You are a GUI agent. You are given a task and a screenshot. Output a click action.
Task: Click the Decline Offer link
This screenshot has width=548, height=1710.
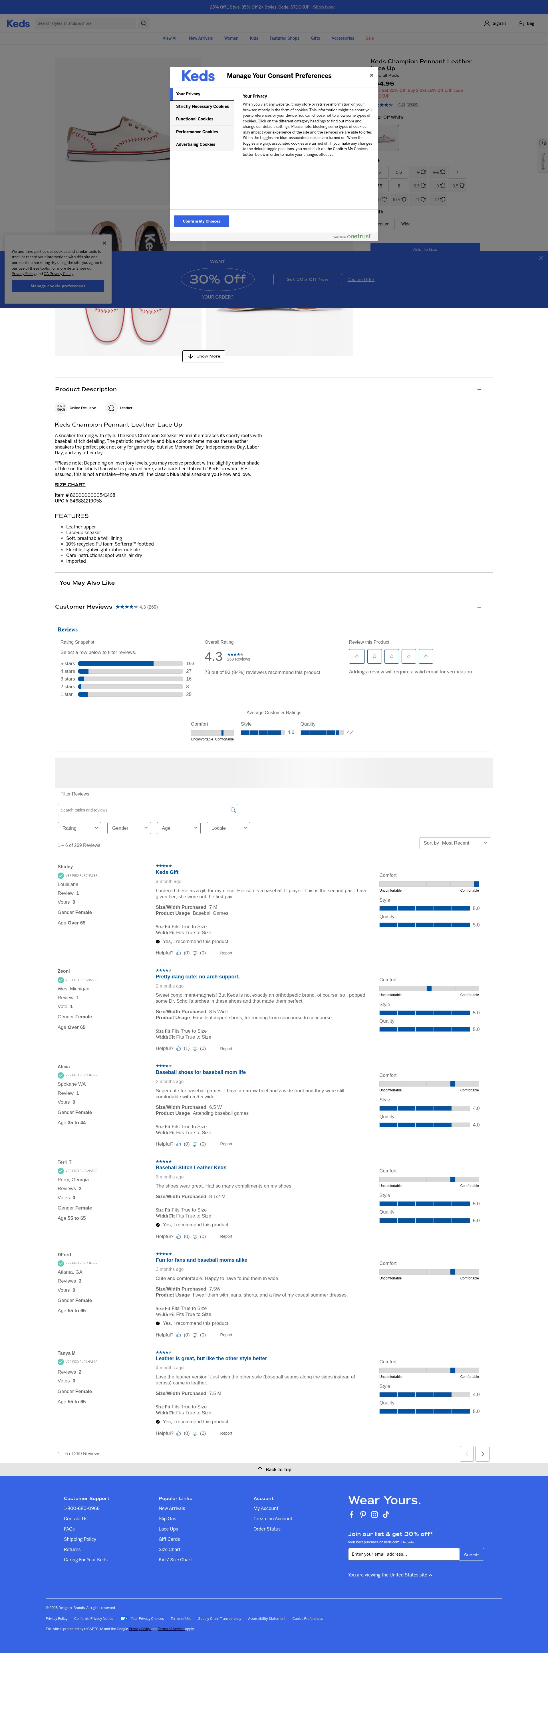(x=361, y=279)
